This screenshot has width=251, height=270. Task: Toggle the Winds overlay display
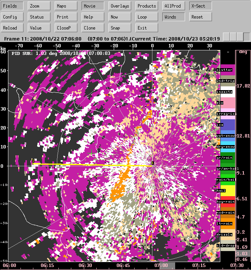pyautogui.click(x=174, y=17)
